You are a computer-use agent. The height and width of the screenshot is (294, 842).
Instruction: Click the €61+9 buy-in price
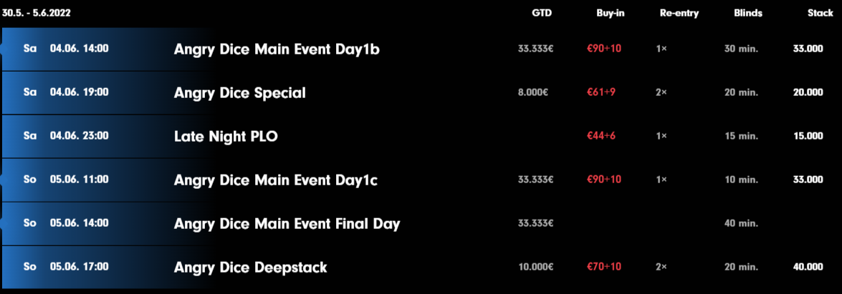(601, 92)
